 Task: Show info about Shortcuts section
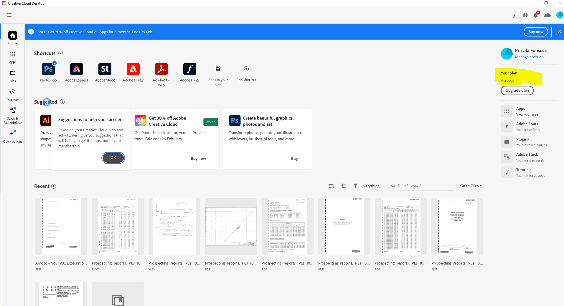(x=60, y=53)
